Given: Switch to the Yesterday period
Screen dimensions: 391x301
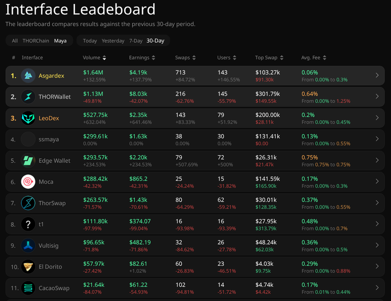Looking at the screenshot, I should click(113, 41).
